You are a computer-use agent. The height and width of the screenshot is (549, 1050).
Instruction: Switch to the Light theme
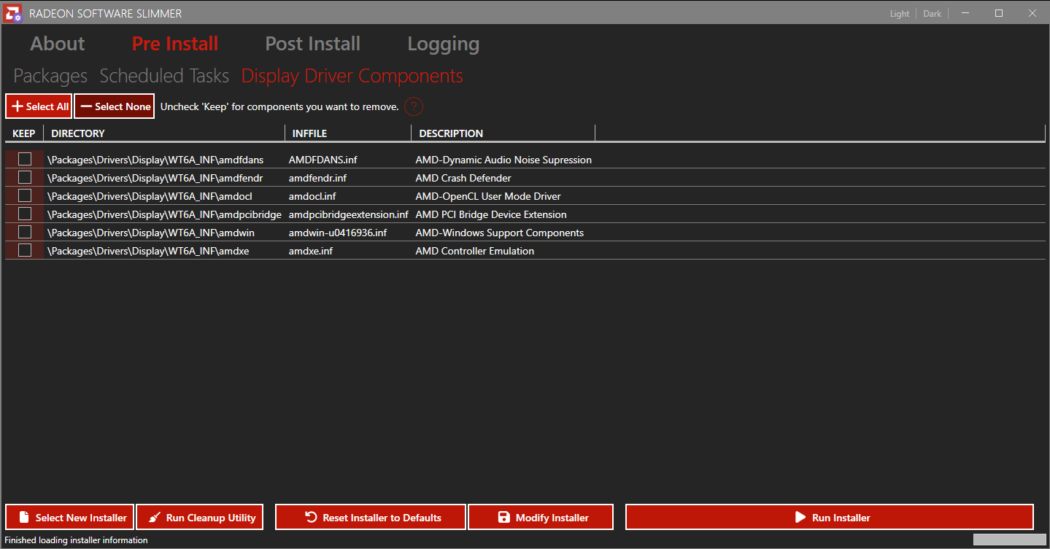point(900,14)
